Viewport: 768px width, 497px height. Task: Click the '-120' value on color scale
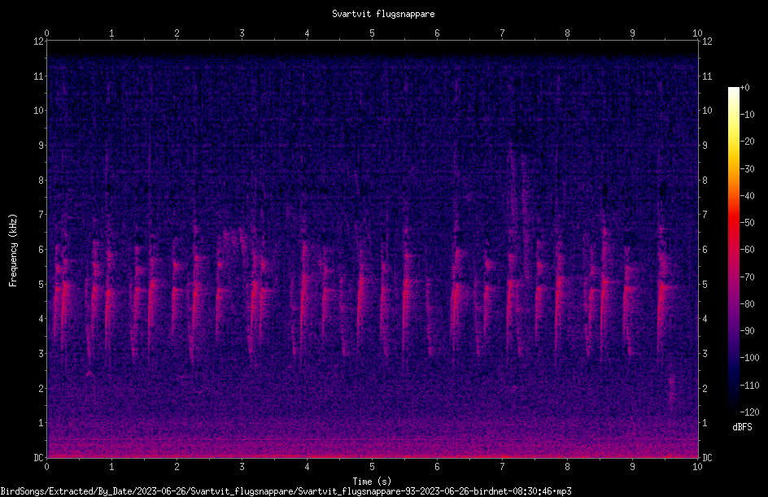click(x=749, y=412)
